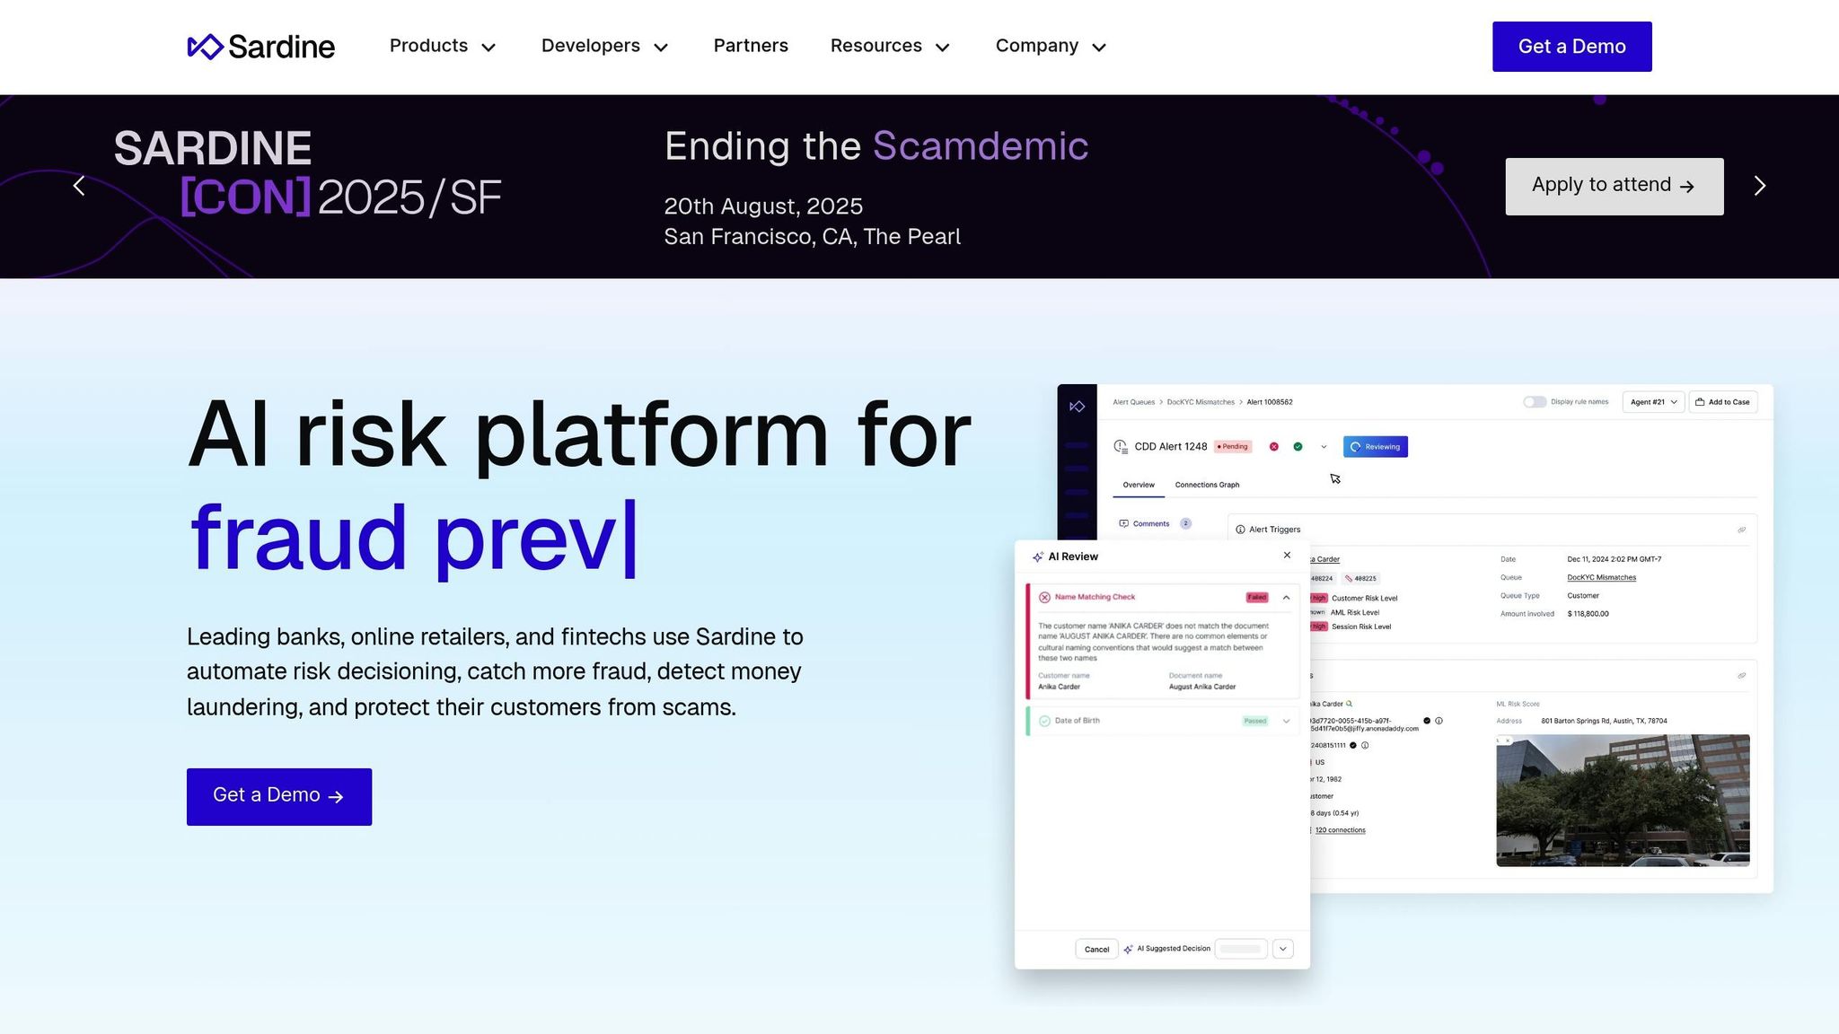
Task: Open the Developers dropdown menu
Action: (x=604, y=47)
